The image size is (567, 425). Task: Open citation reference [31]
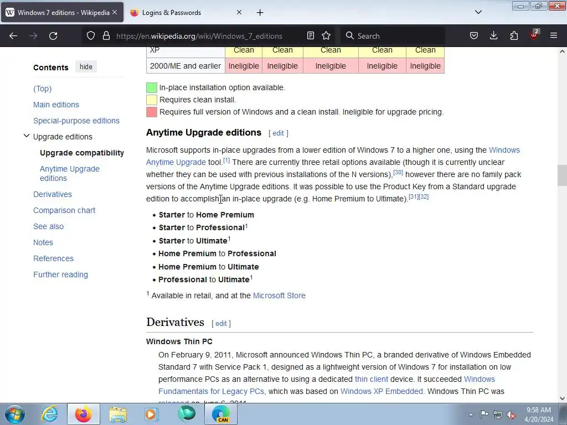pos(413,196)
